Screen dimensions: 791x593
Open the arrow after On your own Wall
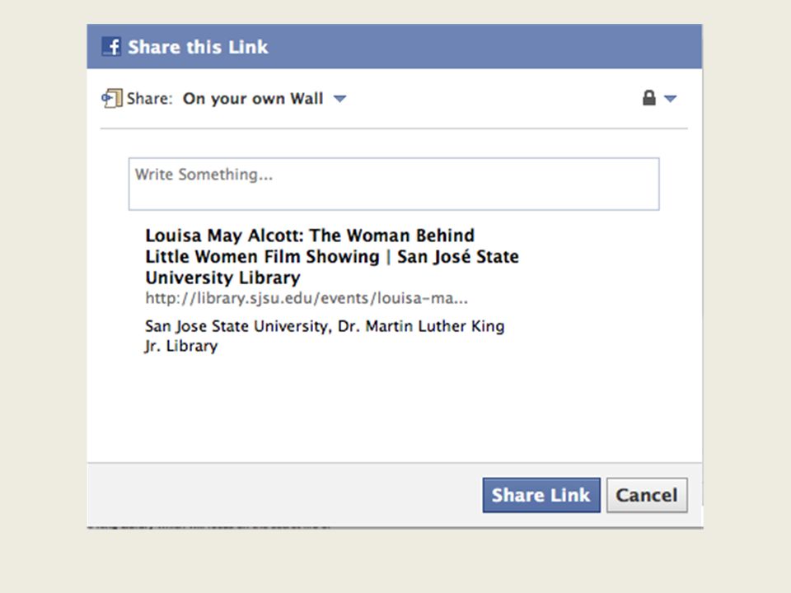(x=340, y=99)
